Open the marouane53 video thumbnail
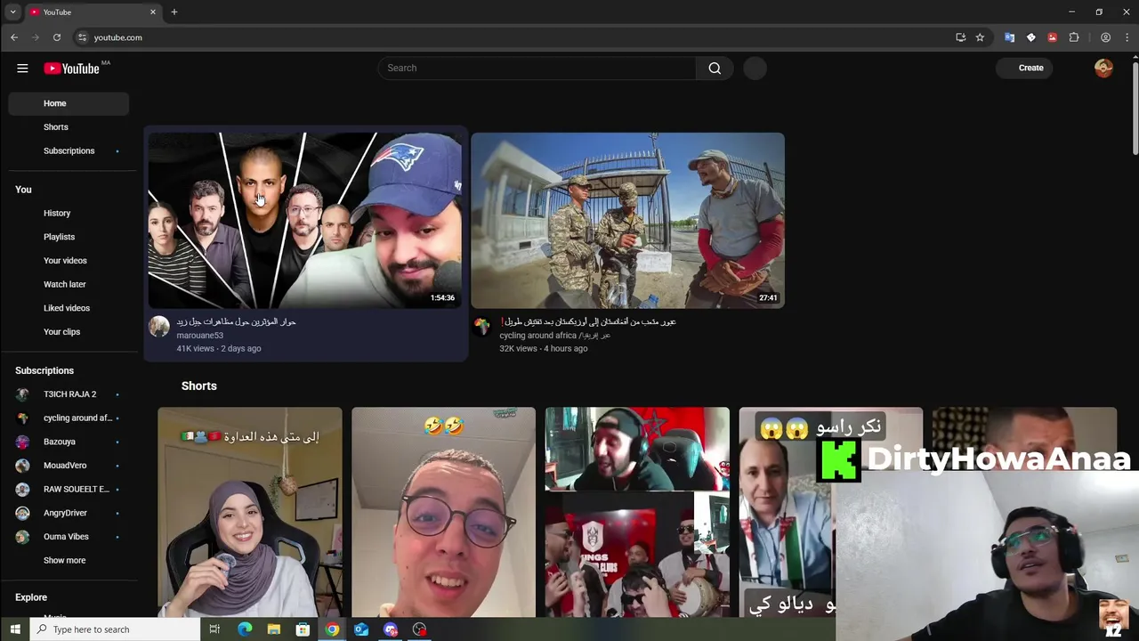The height and width of the screenshot is (641, 1139). pyautogui.click(x=305, y=220)
